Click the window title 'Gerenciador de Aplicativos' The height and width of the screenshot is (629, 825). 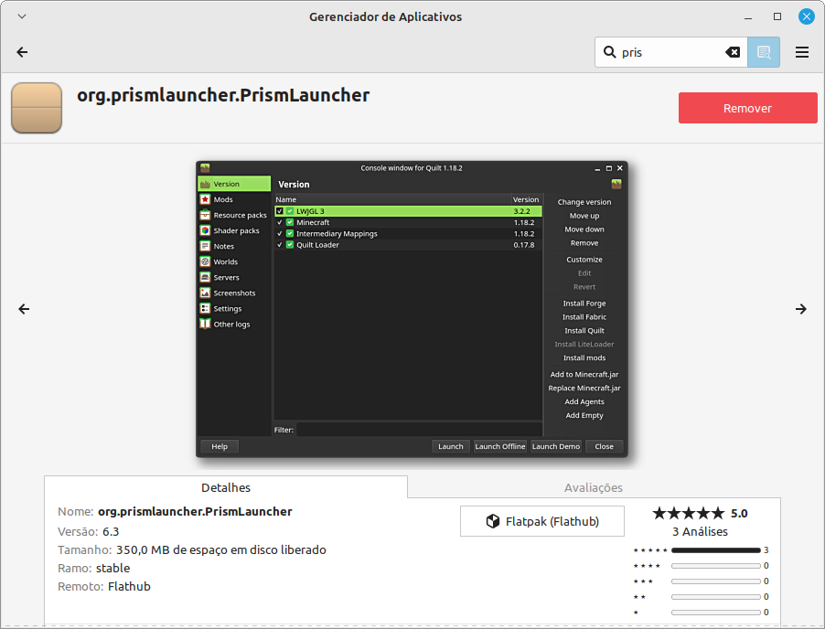[x=385, y=16]
